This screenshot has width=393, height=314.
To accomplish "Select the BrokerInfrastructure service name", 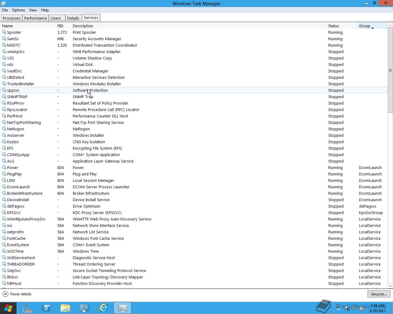I will pyautogui.click(x=25, y=193).
